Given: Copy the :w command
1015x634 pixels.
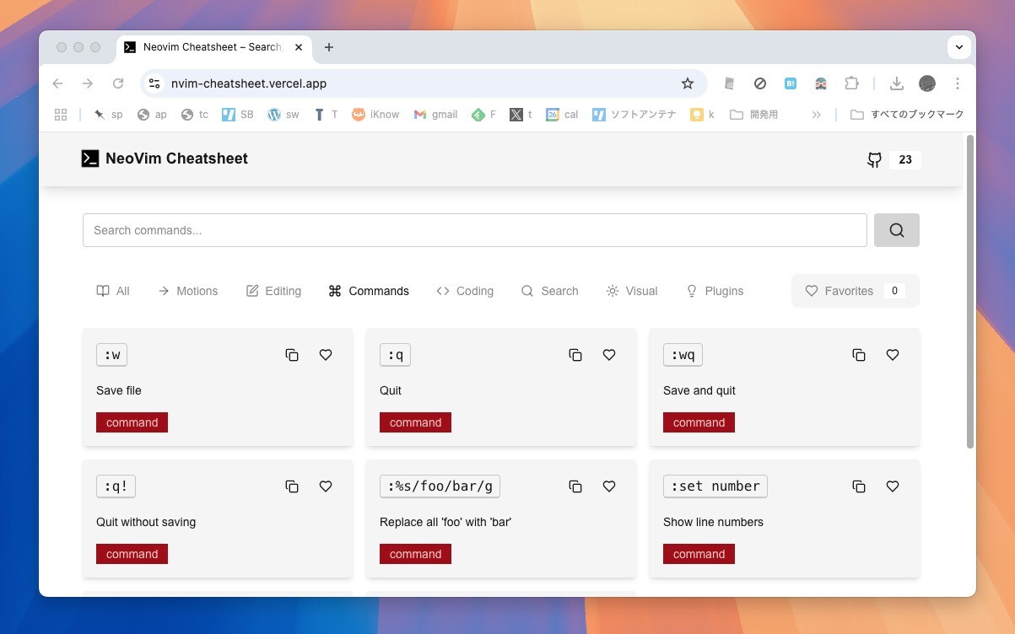Looking at the screenshot, I should [x=292, y=355].
